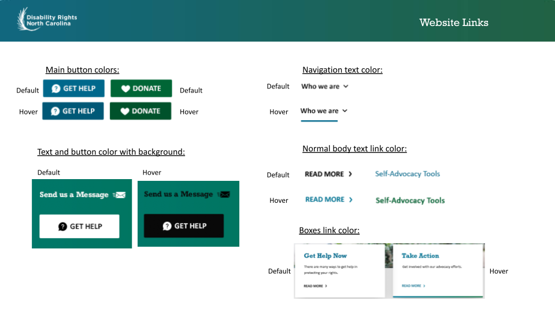555x312 pixels.
Task: Click the Boxes link color heading
Action: [x=329, y=231]
